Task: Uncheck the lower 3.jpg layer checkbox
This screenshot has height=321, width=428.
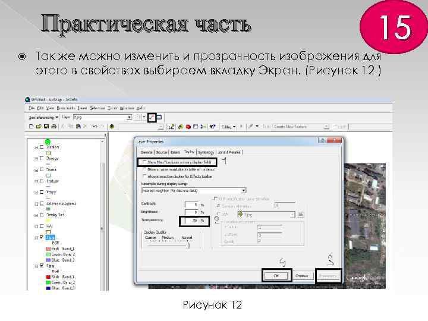Action: 42,265
